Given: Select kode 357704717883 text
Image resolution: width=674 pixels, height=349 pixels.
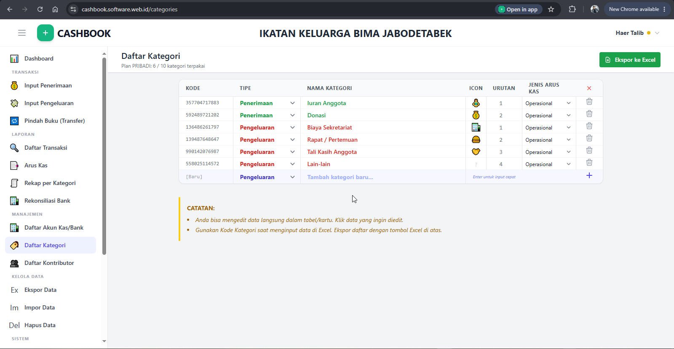Looking at the screenshot, I should click(x=202, y=103).
